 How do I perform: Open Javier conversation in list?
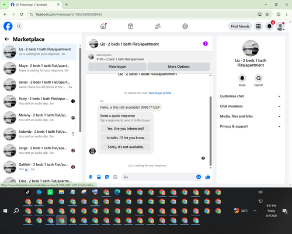pyautogui.click(x=39, y=85)
